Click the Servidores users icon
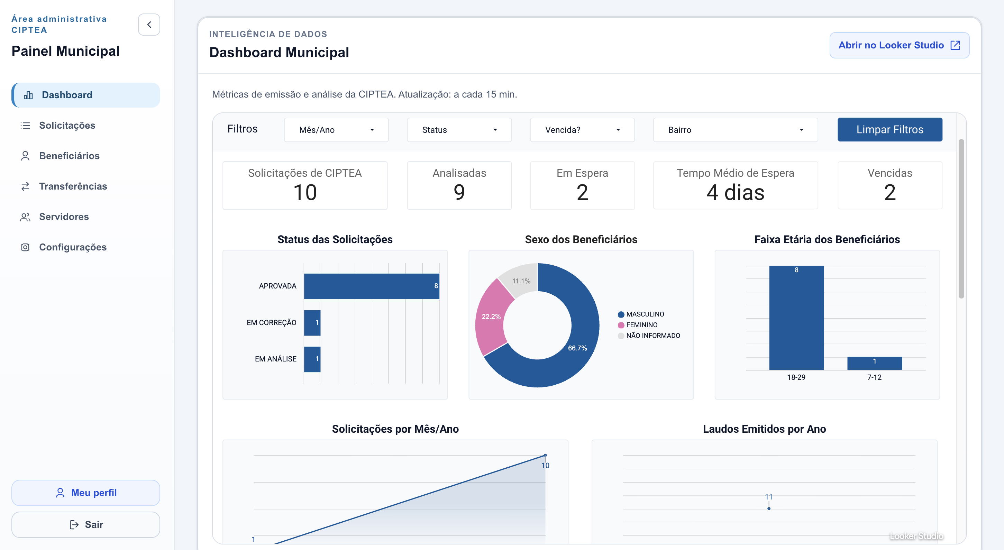1004x550 pixels. click(x=25, y=217)
